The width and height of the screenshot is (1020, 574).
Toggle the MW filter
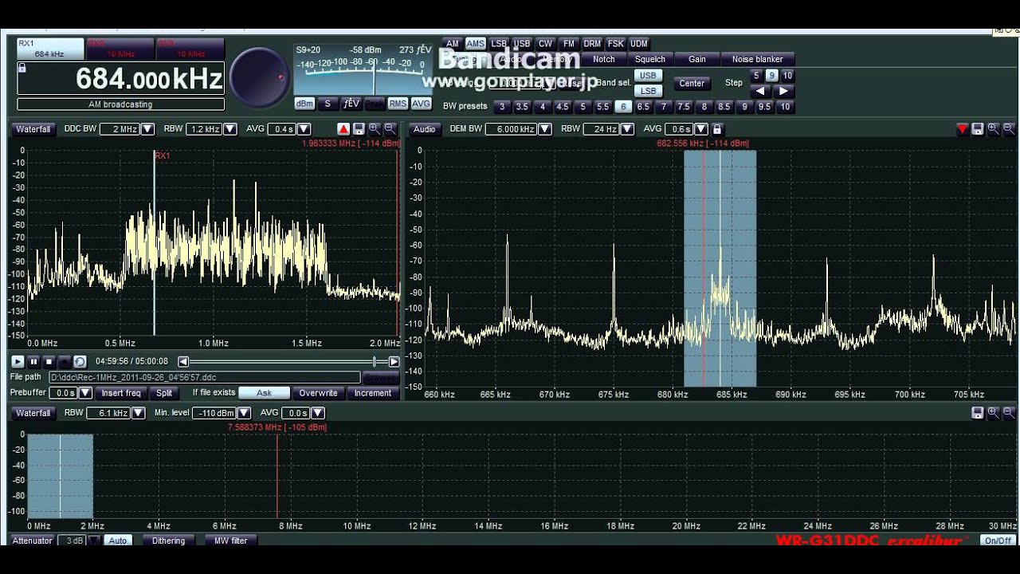pos(230,541)
